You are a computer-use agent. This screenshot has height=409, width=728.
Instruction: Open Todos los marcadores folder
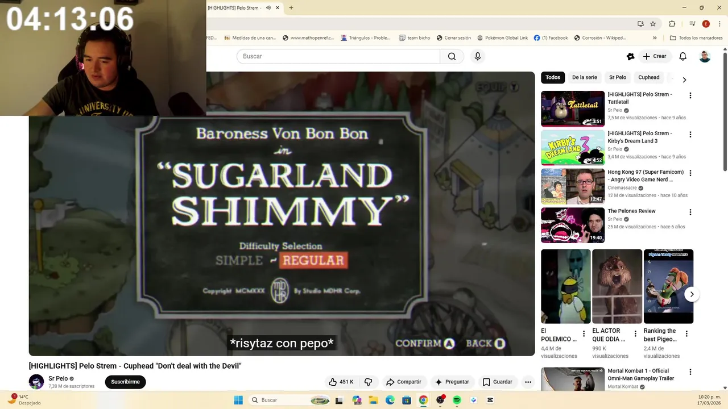pyautogui.click(x=696, y=38)
